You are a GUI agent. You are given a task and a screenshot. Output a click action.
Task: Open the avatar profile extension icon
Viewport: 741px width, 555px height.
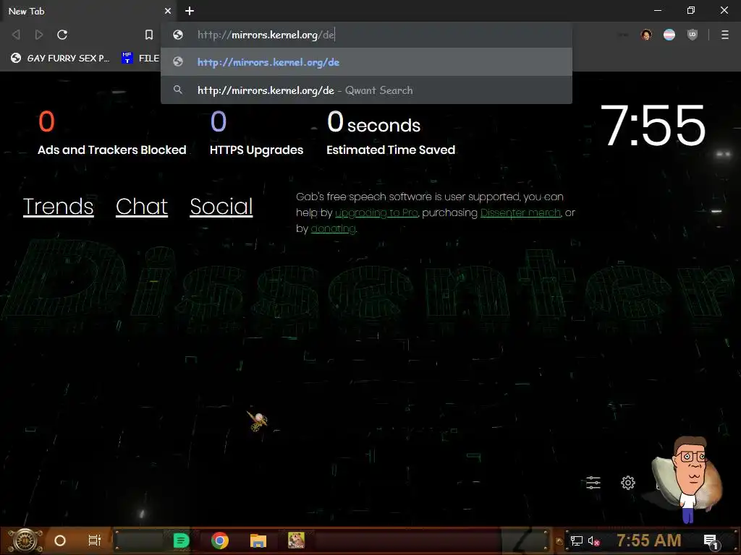pyautogui.click(x=646, y=35)
